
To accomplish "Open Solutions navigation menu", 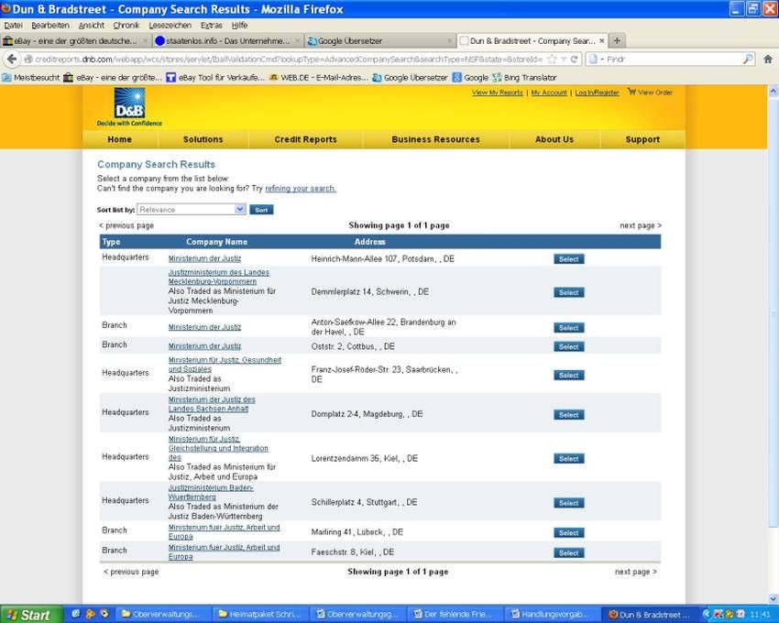I will point(203,139).
